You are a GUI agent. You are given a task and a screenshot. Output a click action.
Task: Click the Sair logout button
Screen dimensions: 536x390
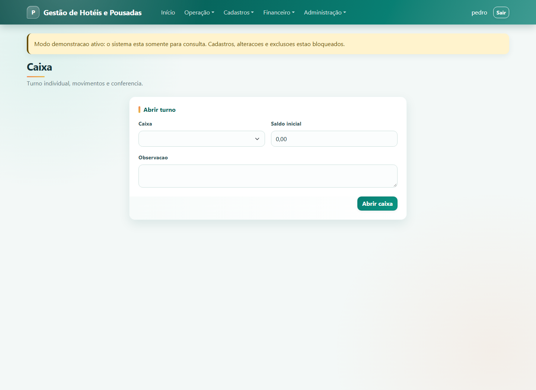(501, 13)
